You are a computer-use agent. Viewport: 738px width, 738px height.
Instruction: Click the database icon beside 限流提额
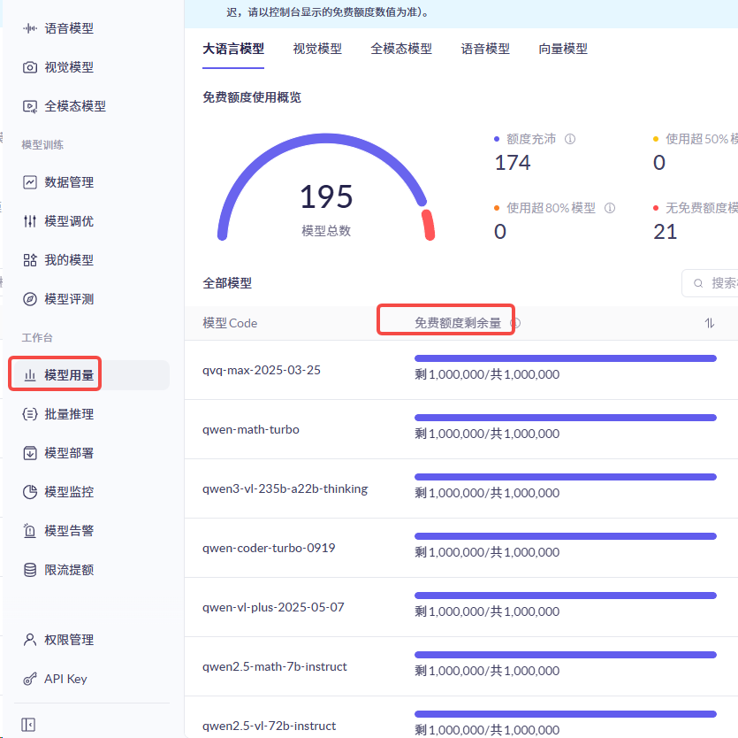(30, 570)
